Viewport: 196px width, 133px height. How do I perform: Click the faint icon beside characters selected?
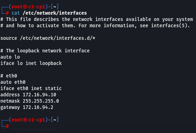6,130
